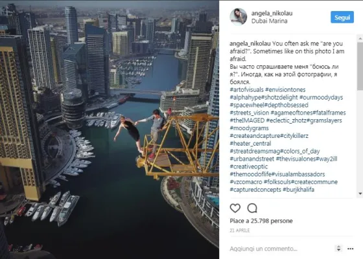Open the three-dots more options menu
The image size is (363, 259).
pyautogui.click(x=350, y=249)
